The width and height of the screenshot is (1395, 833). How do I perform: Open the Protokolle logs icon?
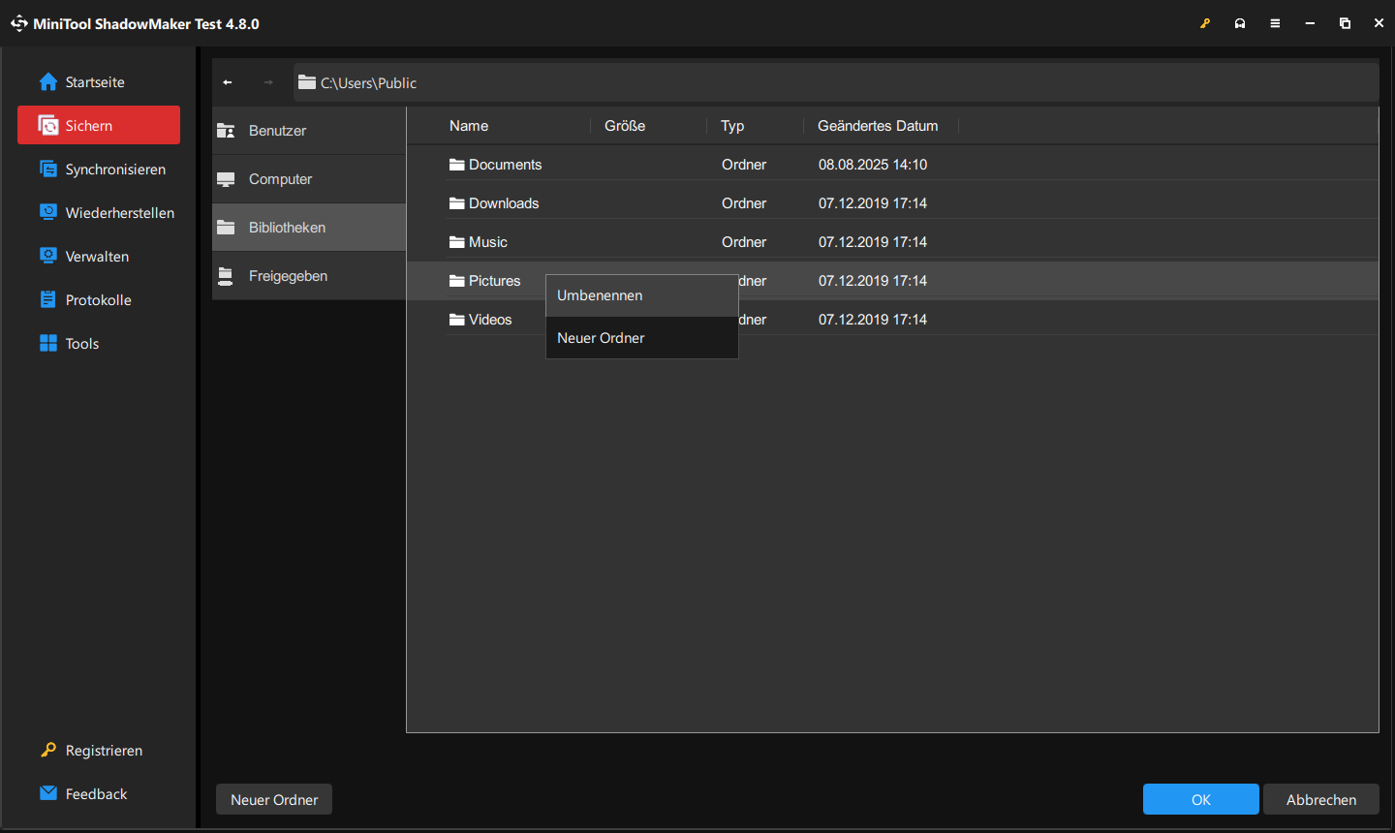[48, 299]
